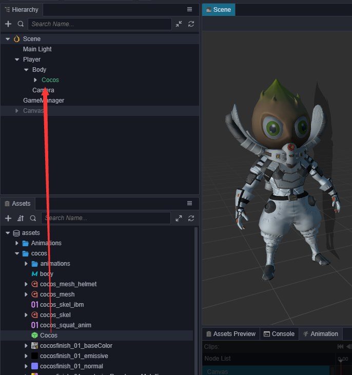Expand cocosfinish_01_emissive texture
The image size is (352, 375).
coord(26,356)
